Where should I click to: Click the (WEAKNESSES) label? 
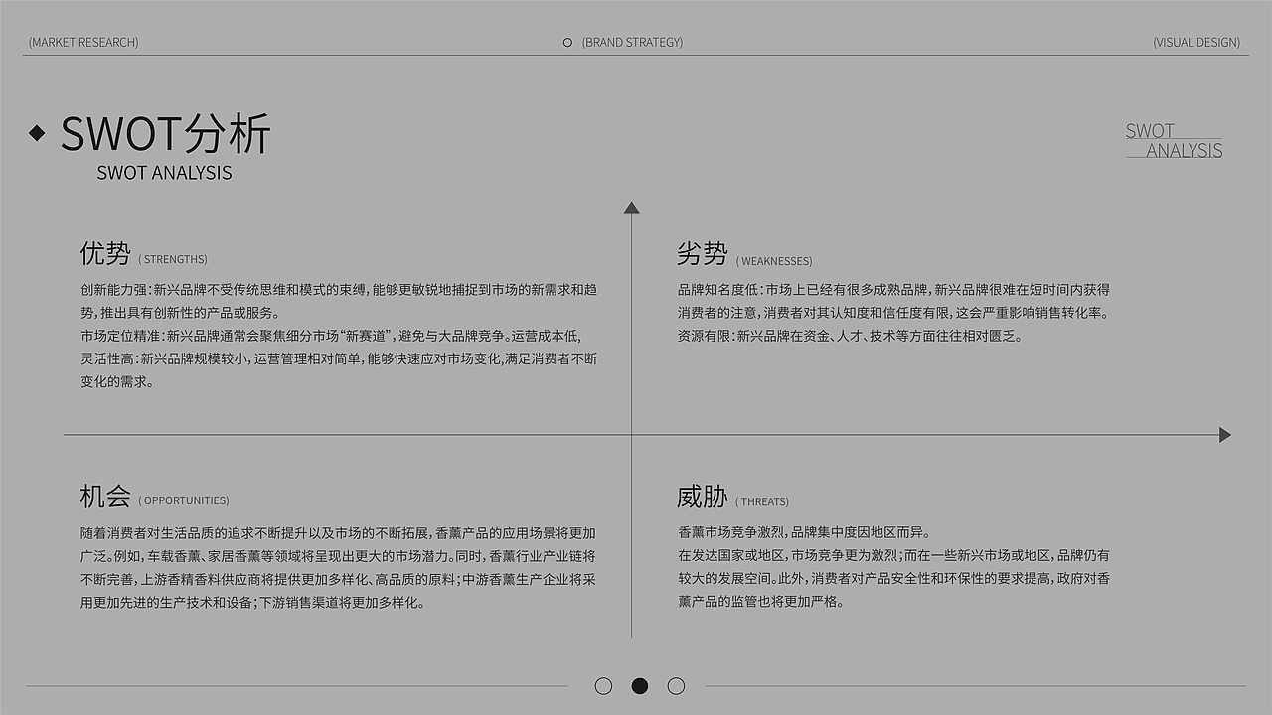pyautogui.click(x=774, y=261)
